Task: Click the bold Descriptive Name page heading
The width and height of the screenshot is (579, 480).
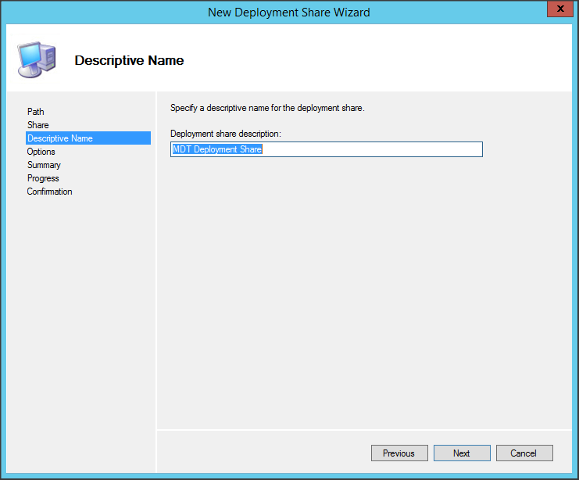Action: (x=129, y=60)
